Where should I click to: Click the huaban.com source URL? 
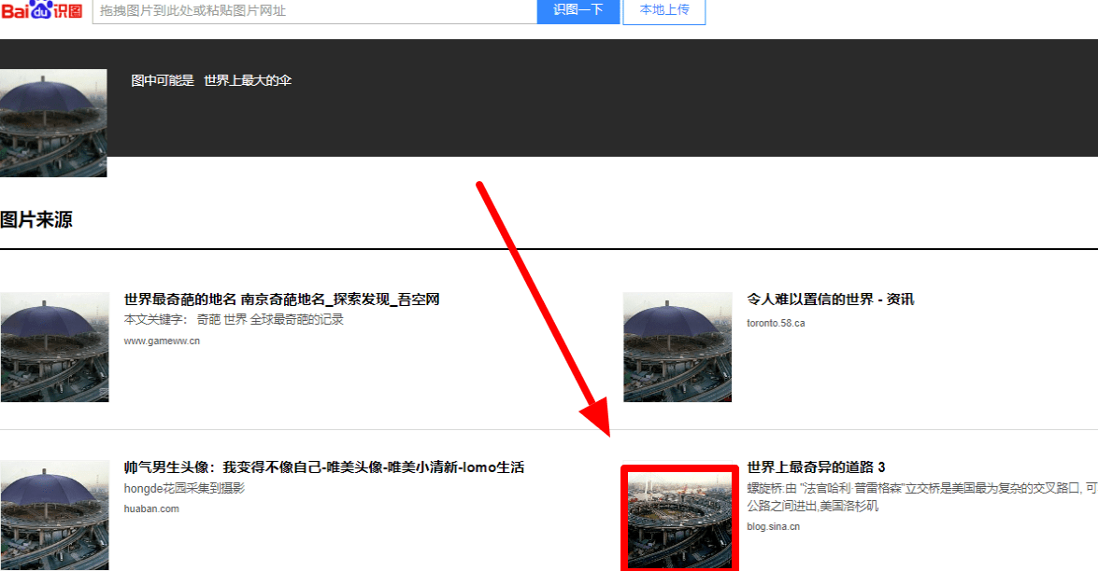(151, 509)
